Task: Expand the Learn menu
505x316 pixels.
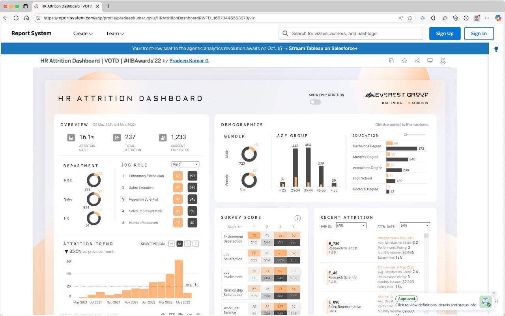Action: tap(115, 34)
